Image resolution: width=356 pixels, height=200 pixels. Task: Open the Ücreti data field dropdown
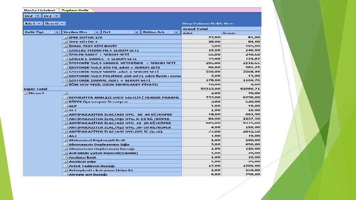tap(62, 24)
